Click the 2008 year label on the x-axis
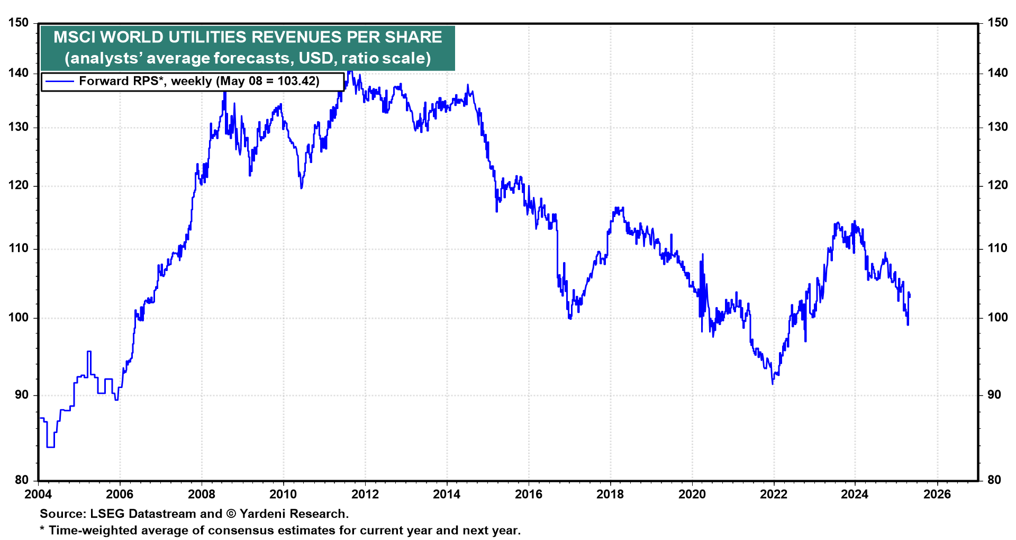 [x=202, y=494]
